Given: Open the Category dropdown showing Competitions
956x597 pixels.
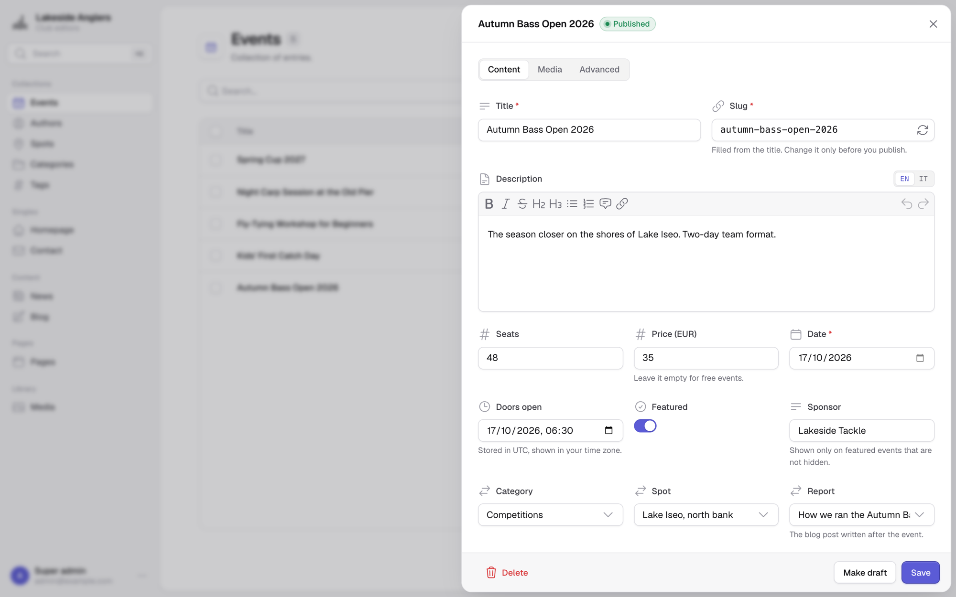Looking at the screenshot, I should 550,515.
